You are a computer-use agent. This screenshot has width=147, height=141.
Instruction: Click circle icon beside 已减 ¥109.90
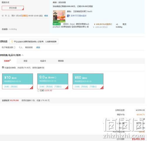pos(38,91)
